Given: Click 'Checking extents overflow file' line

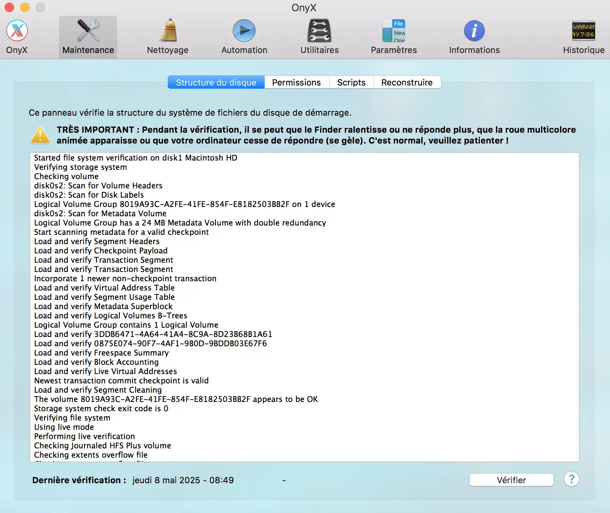Looking at the screenshot, I should click(x=91, y=455).
